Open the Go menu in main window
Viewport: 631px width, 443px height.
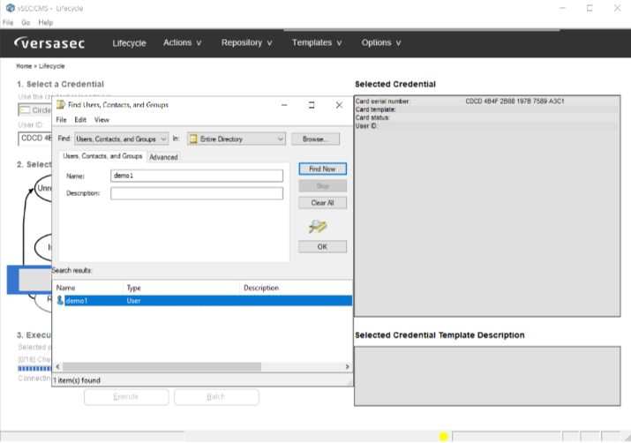pos(26,23)
